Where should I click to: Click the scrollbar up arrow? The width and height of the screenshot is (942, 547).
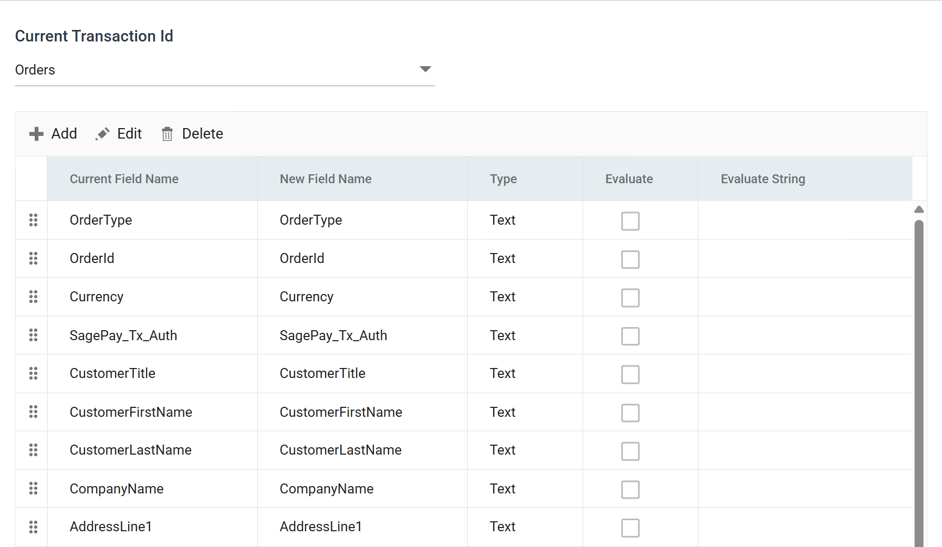pyautogui.click(x=919, y=209)
